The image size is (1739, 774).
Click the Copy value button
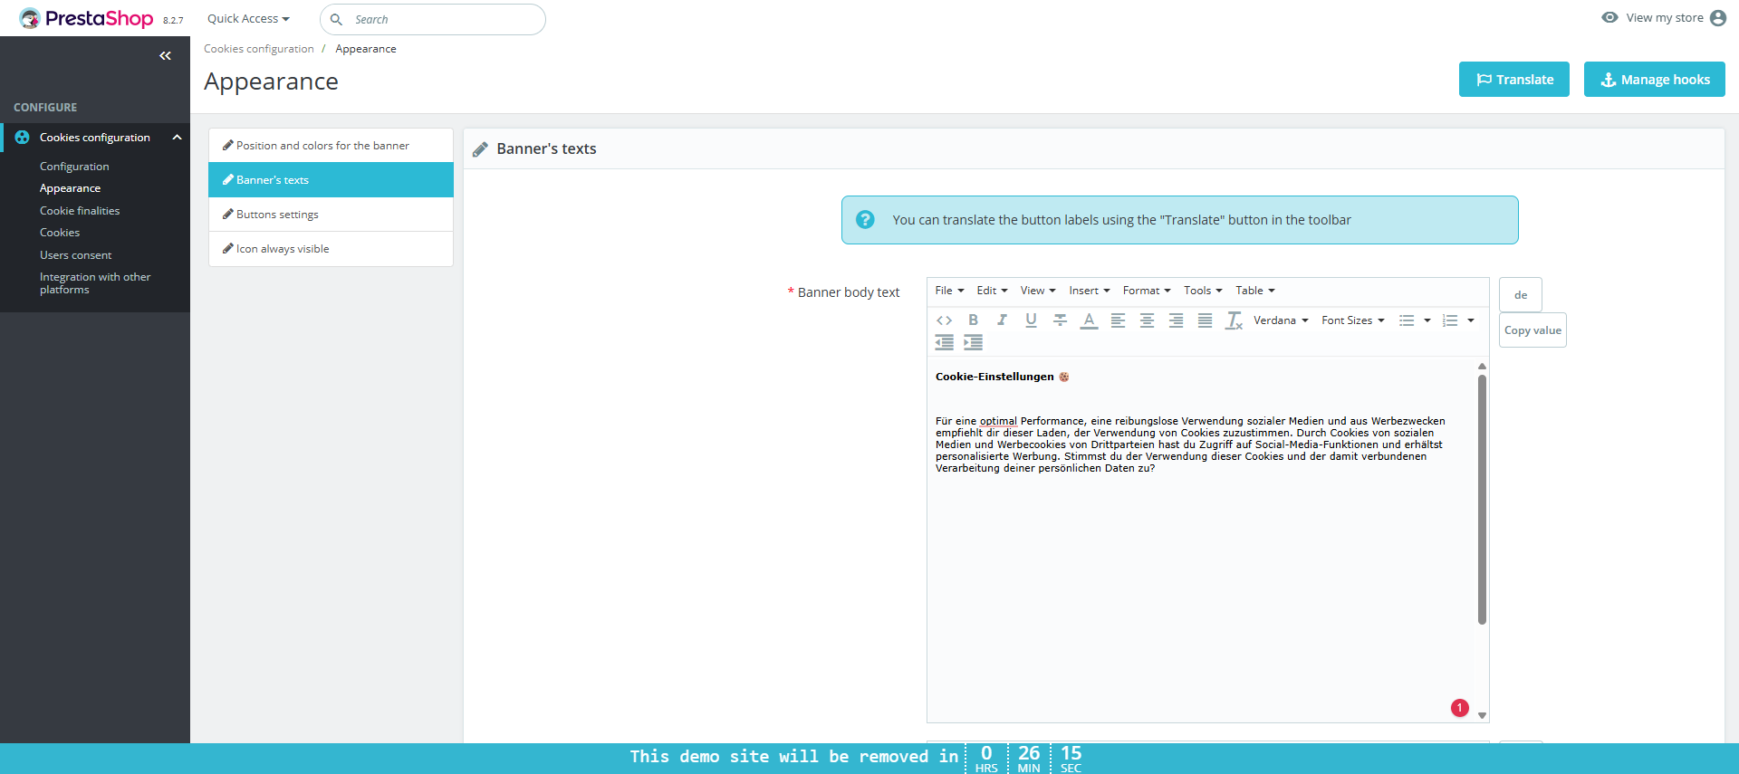(1532, 330)
